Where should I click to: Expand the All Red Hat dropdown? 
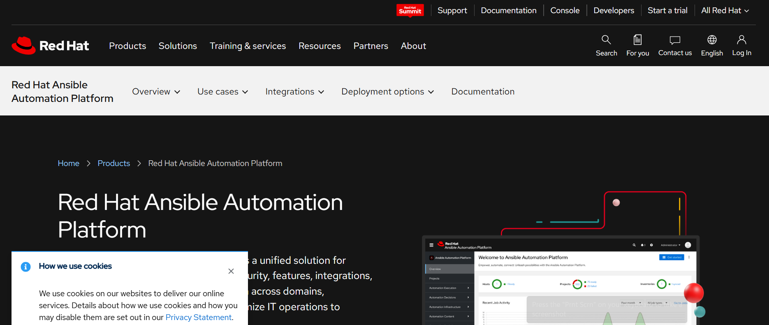(725, 10)
